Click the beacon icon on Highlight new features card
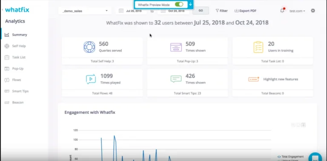This screenshot has width=327, height=161. (x=254, y=79)
